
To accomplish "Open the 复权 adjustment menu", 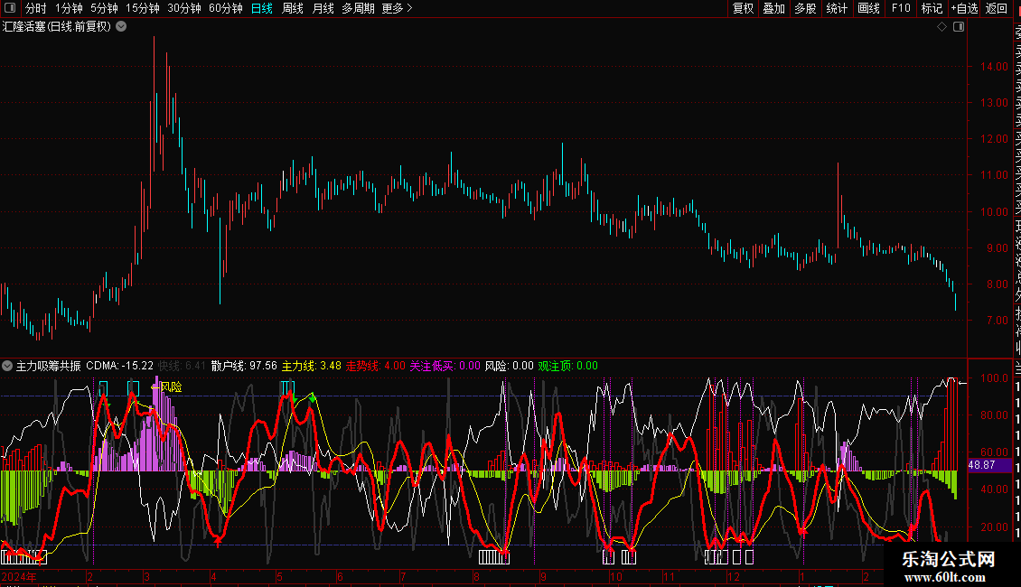I will (743, 8).
